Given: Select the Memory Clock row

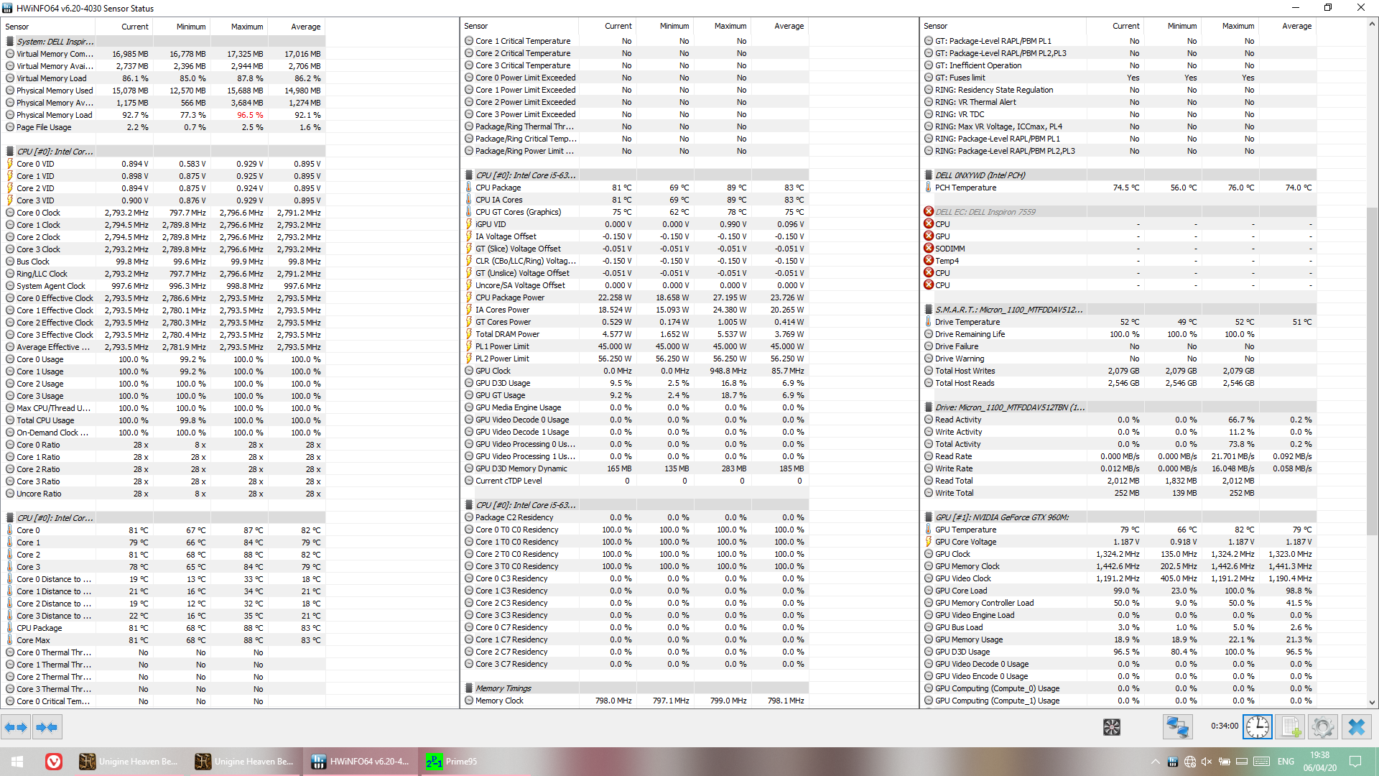Looking at the screenshot, I should click(636, 701).
